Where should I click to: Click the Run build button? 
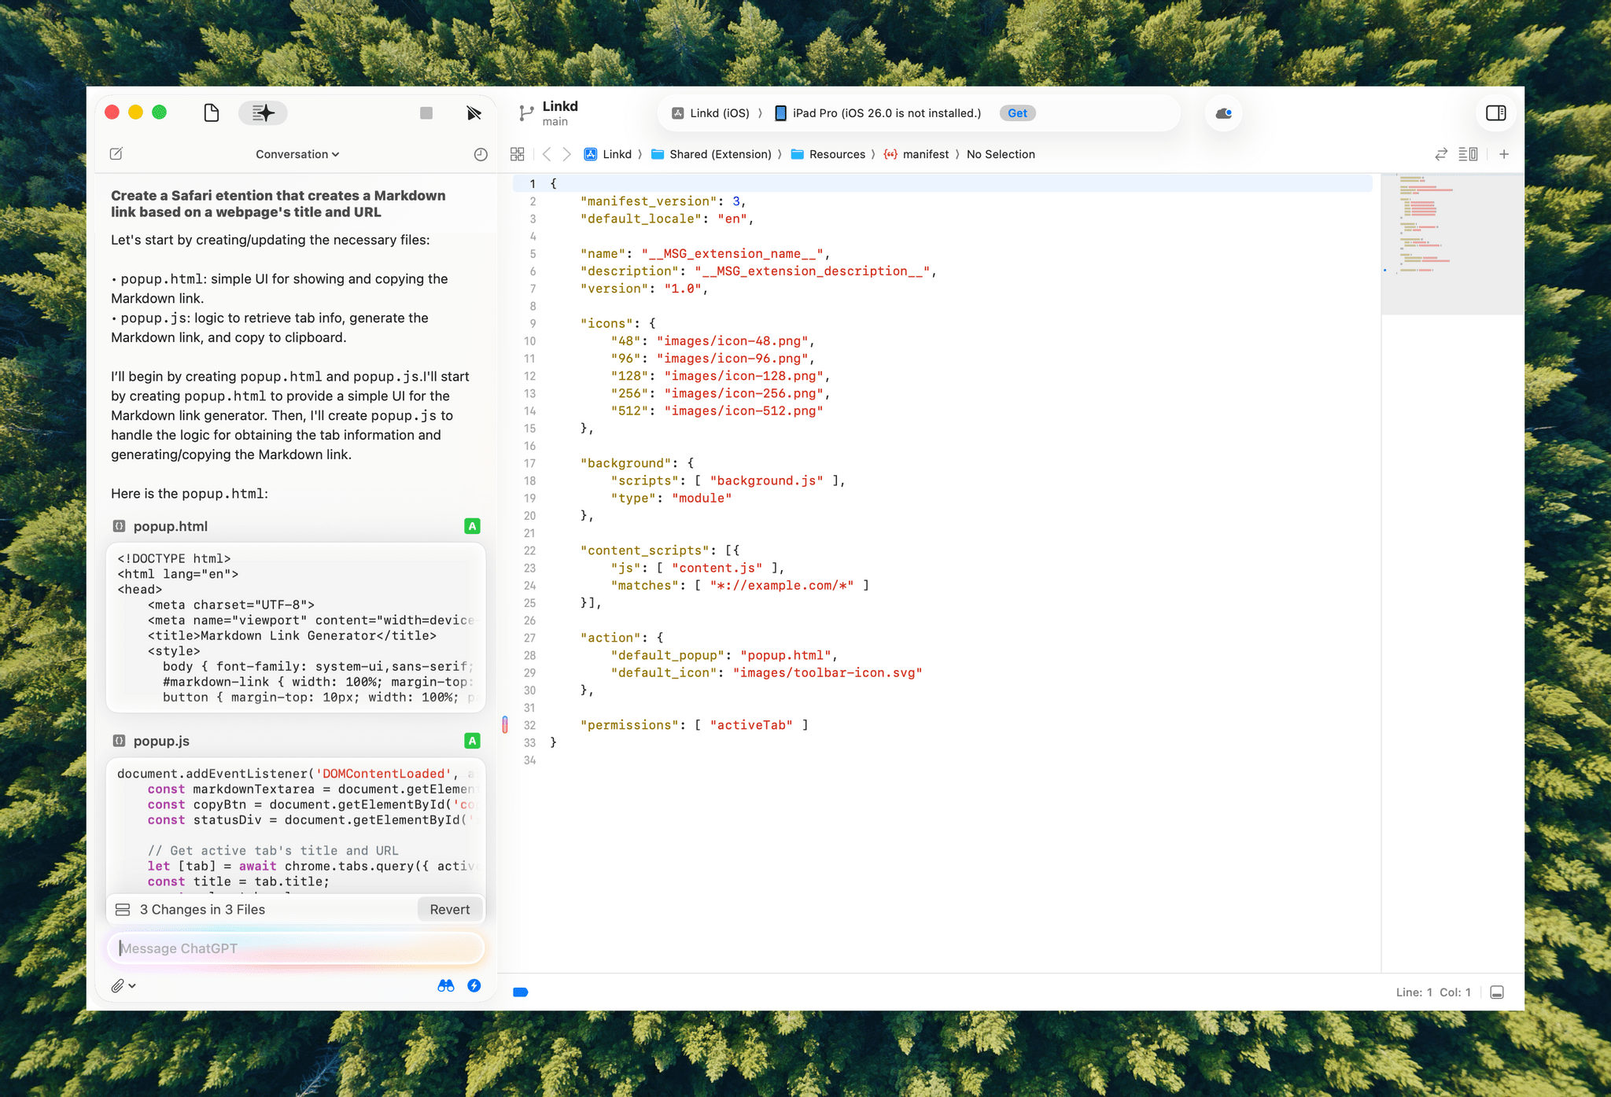coord(474,113)
